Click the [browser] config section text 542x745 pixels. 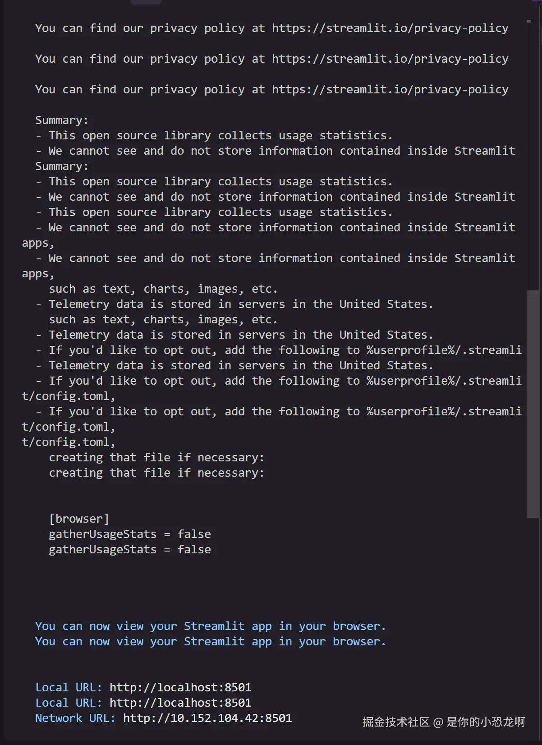click(79, 519)
